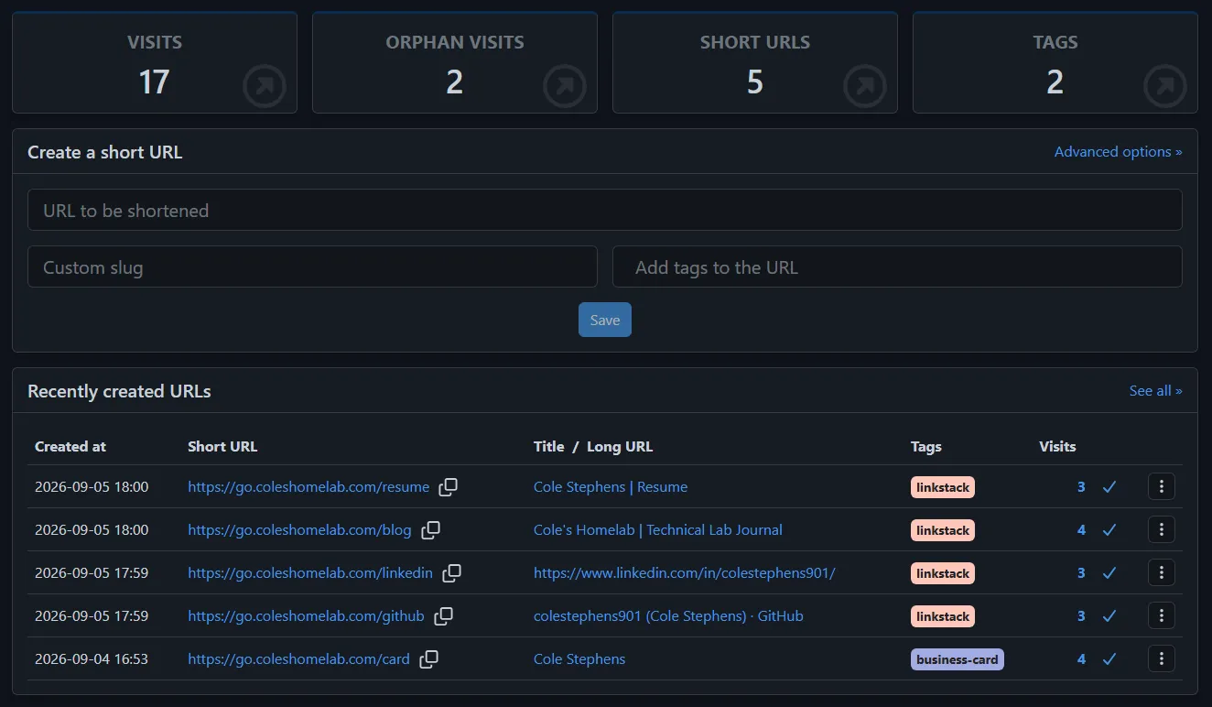
Task: Click the Save button
Action: pos(605,320)
